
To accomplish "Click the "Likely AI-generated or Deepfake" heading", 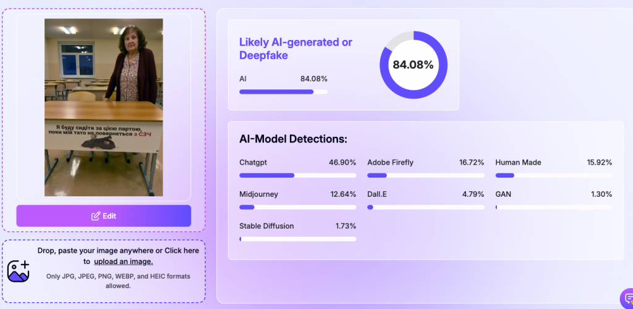I will [x=295, y=49].
